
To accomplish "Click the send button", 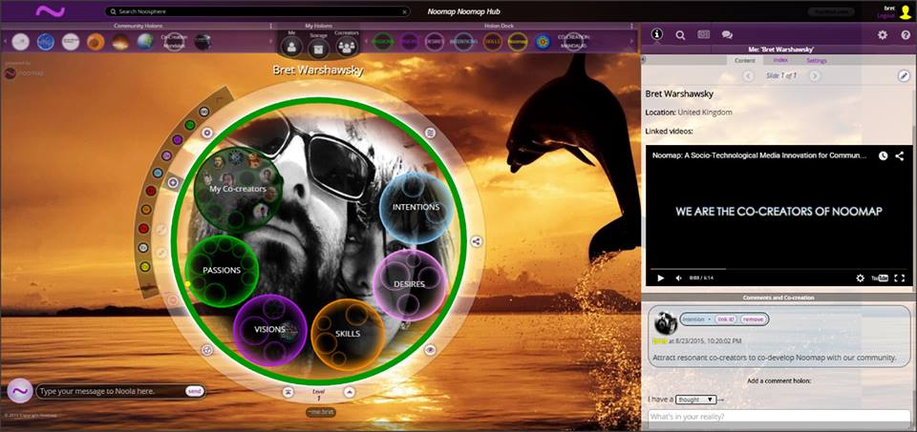I will tap(195, 391).
